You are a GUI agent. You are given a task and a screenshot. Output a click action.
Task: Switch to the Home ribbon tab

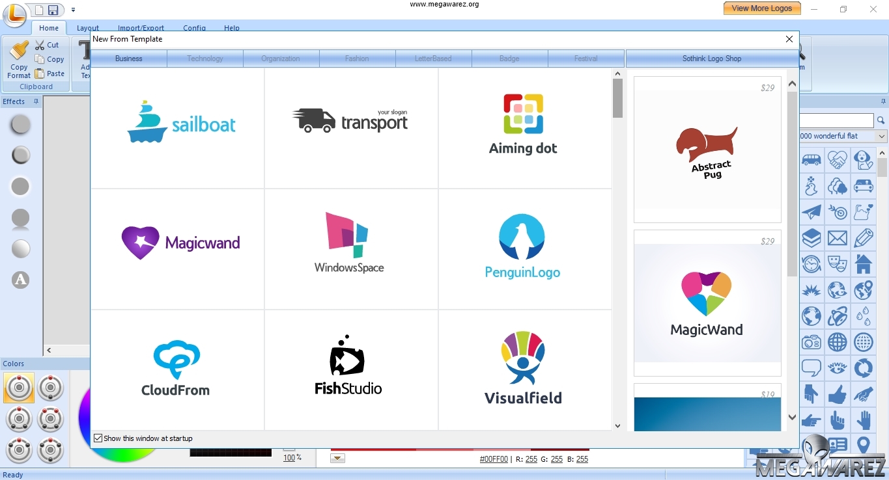click(49, 28)
